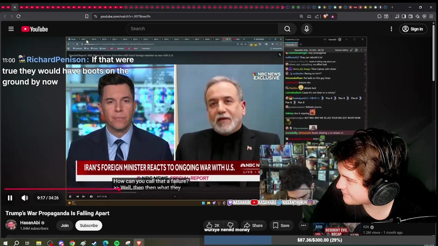Viewport: 438px width, 246px height.
Task: Open Windows taskbar search
Action: pyautogui.click(x=16, y=243)
